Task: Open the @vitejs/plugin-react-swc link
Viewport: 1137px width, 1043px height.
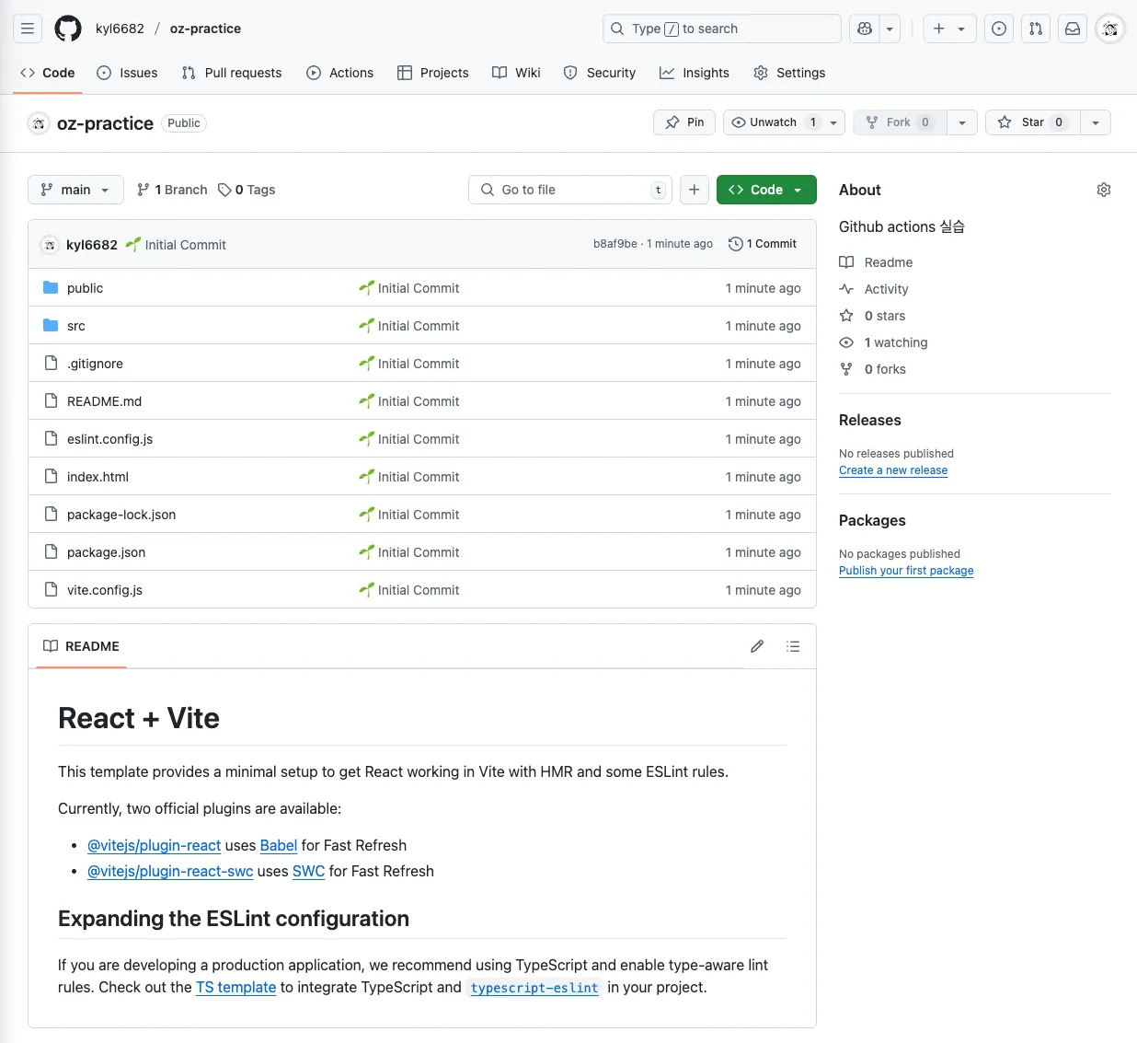Action: click(x=170, y=871)
